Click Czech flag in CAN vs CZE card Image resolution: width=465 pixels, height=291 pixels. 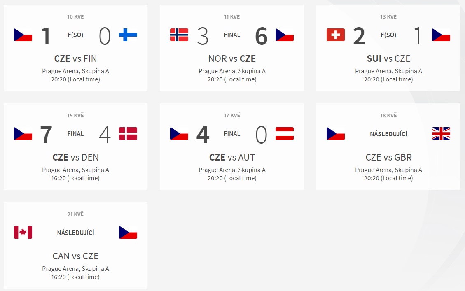pos(128,232)
